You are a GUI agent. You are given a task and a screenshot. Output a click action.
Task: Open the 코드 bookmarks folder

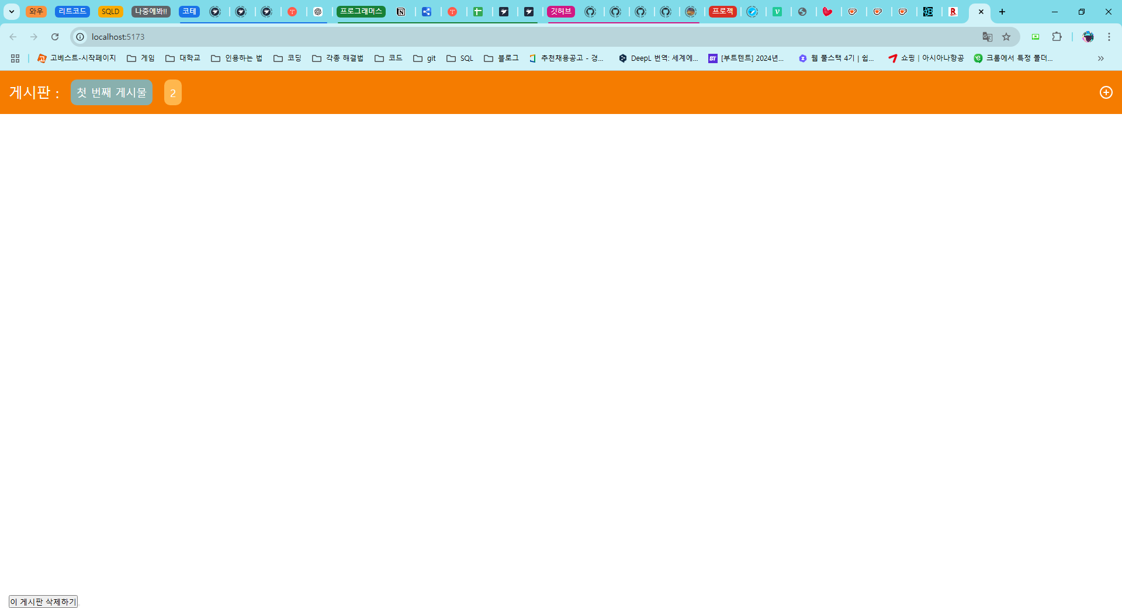pyautogui.click(x=389, y=58)
